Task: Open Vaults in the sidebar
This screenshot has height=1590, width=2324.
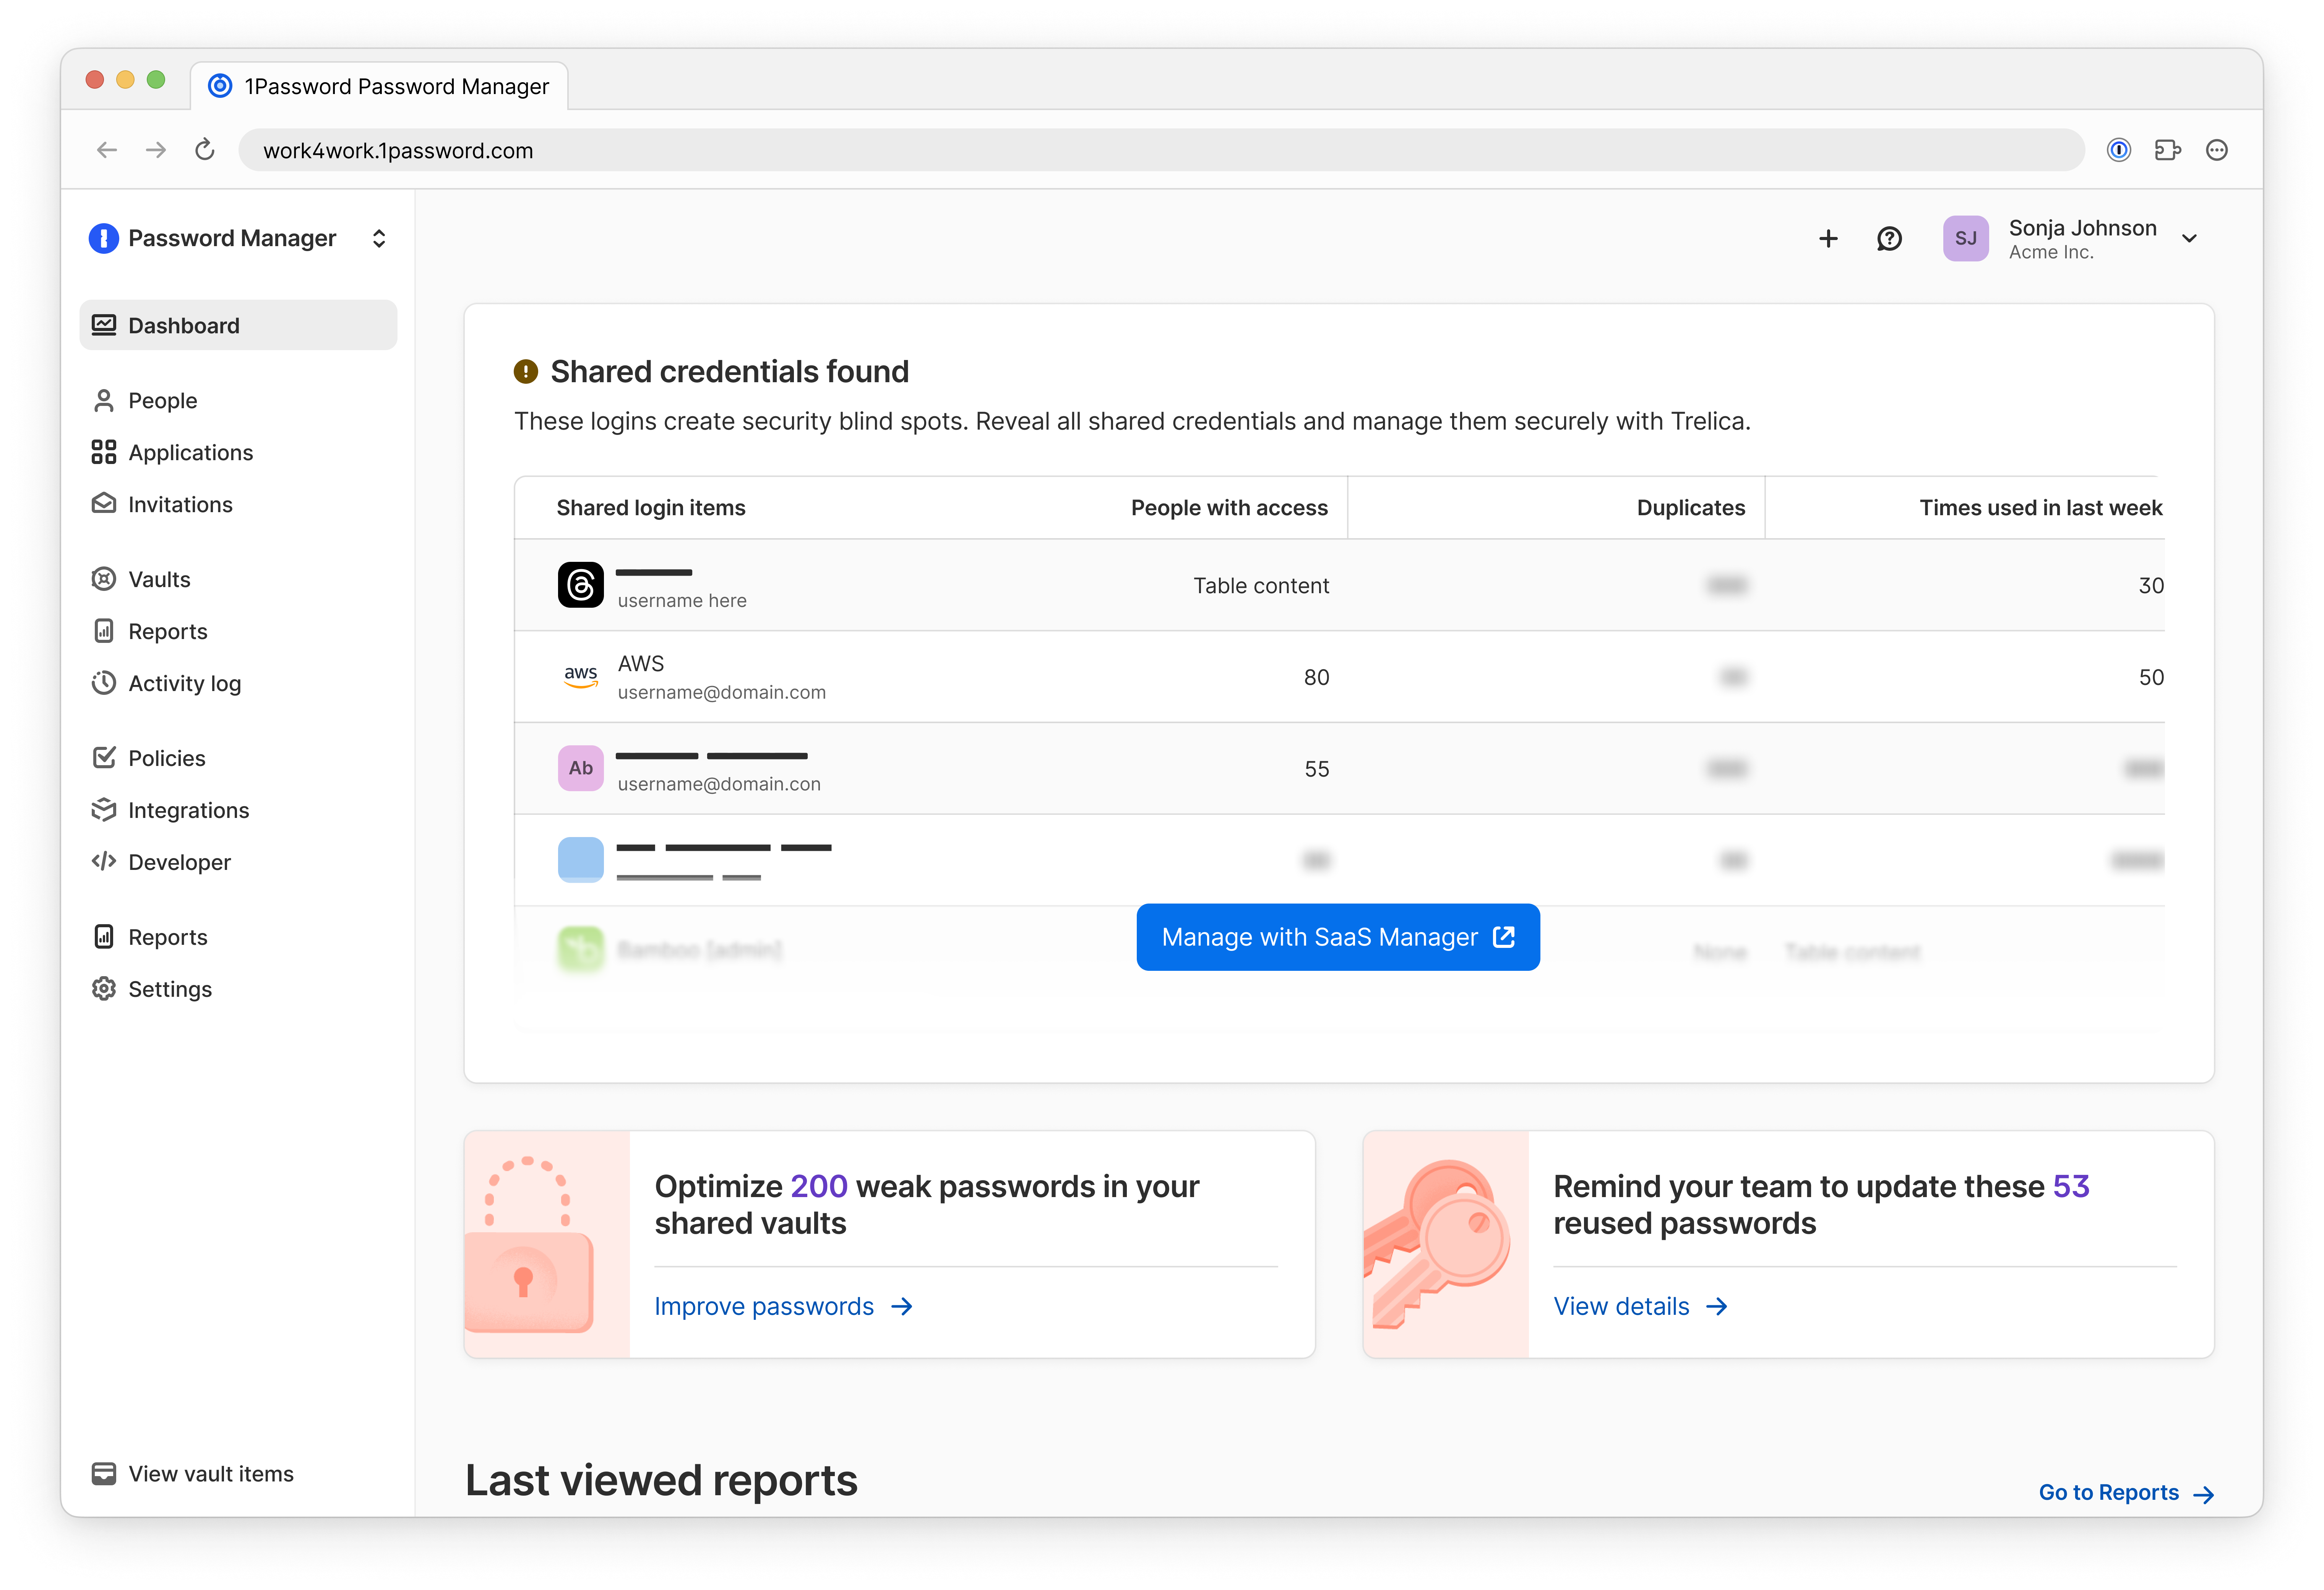Action: click(159, 579)
